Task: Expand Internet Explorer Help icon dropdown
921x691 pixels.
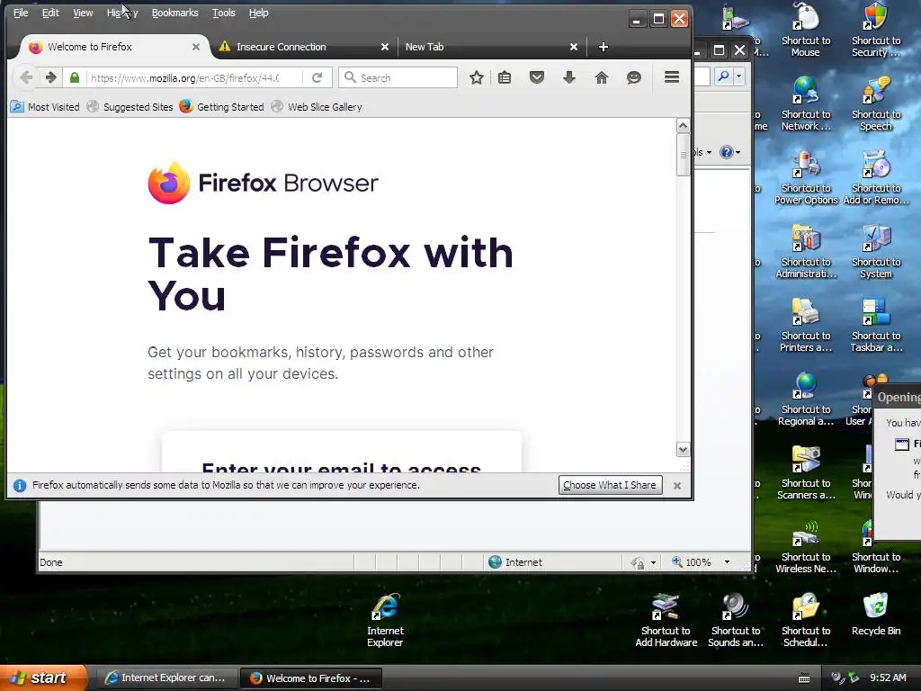Action: [x=738, y=152]
